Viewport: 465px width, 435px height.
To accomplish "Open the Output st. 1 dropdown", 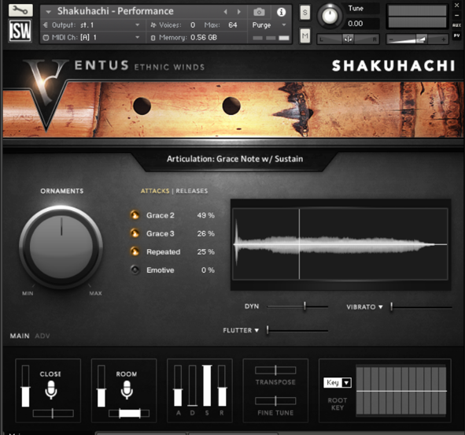I will [x=138, y=25].
